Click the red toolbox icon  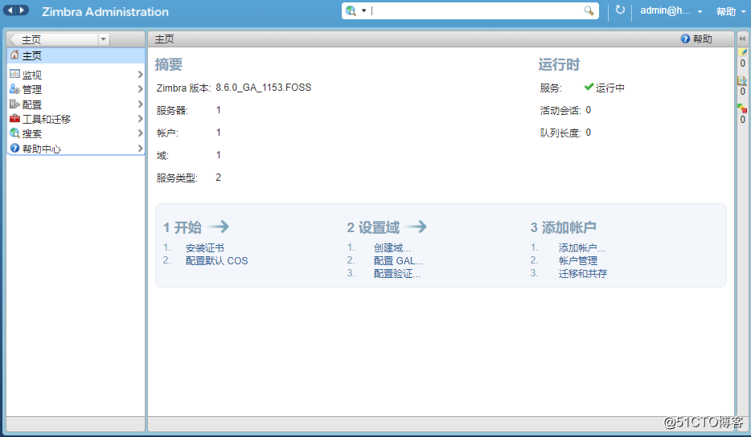click(14, 118)
